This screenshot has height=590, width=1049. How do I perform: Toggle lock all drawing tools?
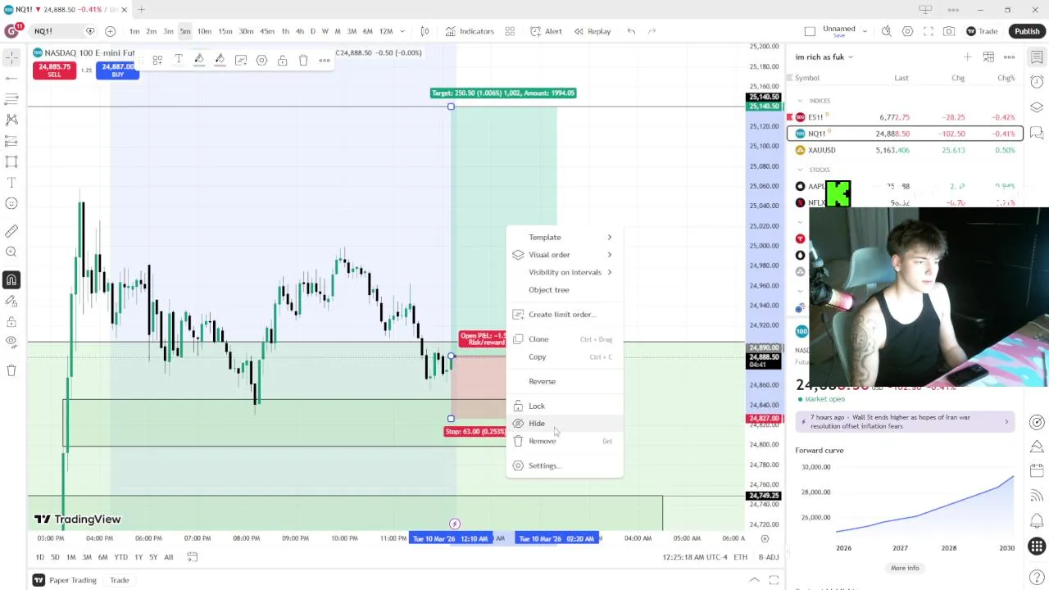click(x=11, y=322)
